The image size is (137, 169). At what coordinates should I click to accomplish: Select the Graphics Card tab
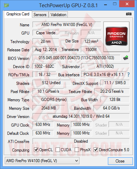(x=18, y=14)
